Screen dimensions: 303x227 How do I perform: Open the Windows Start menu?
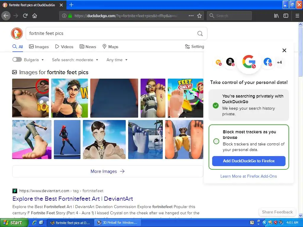click(14, 223)
